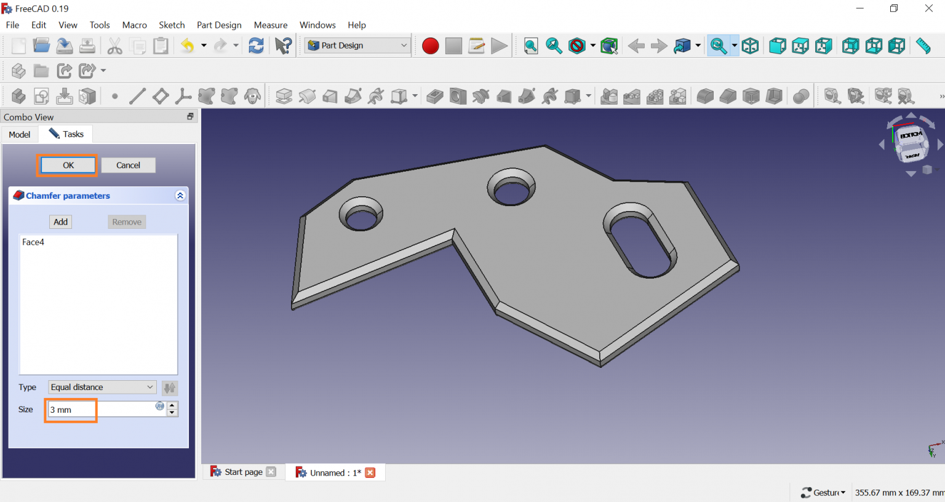The width and height of the screenshot is (945, 502).
Task: Click the What's This help cursor icon
Action: click(x=283, y=46)
